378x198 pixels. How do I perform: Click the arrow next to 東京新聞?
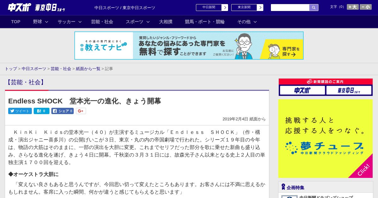coord(260,8)
